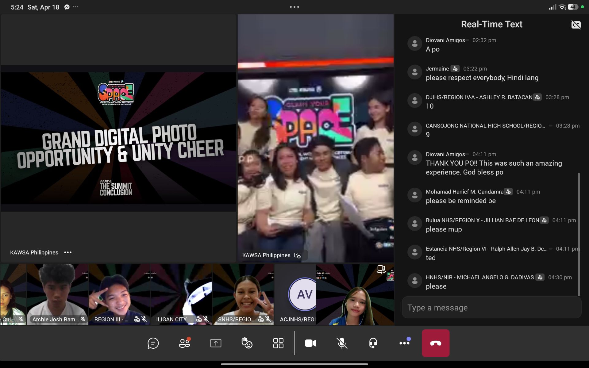
Task: Open avatar for Diovani Amigos' "A po" message
Action: 414,44
